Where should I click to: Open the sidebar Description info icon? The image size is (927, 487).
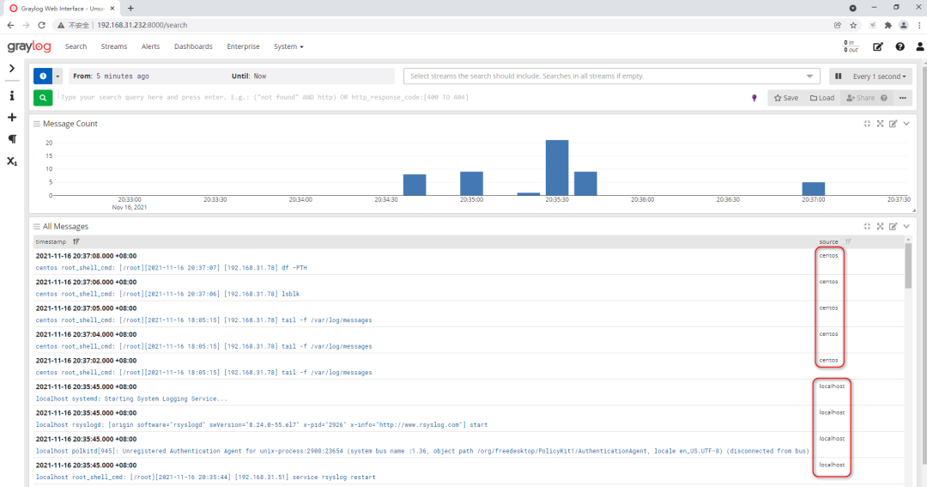12,95
